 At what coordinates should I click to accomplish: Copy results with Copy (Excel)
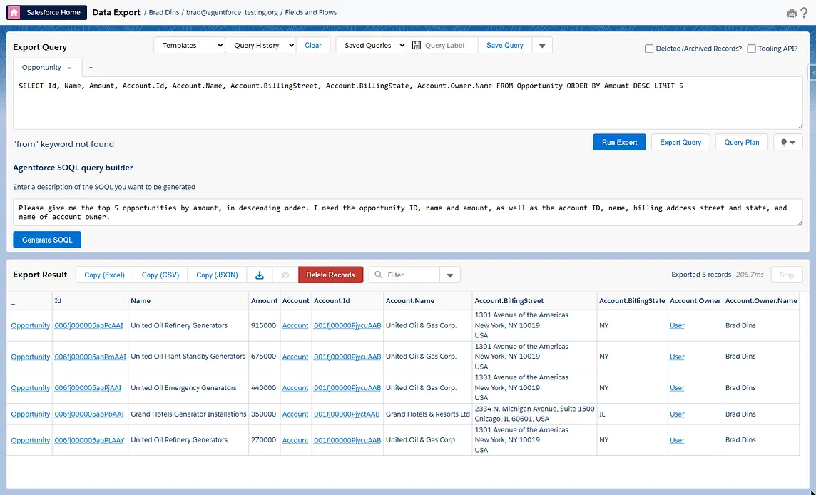tap(105, 275)
